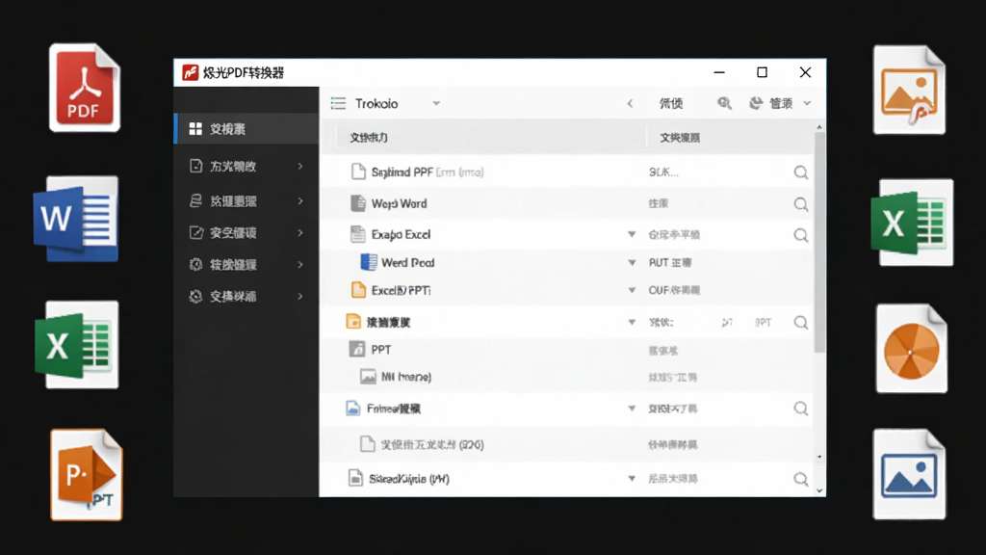Select the Wepd Word row
The height and width of the screenshot is (555, 986).
tap(567, 203)
